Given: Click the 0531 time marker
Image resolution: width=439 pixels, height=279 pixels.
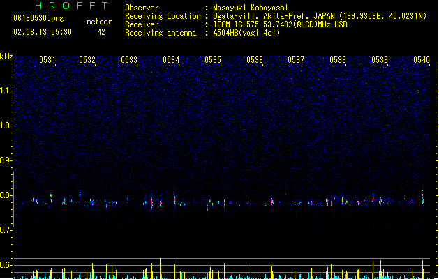Looking at the screenshot, I should pos(47,59).
